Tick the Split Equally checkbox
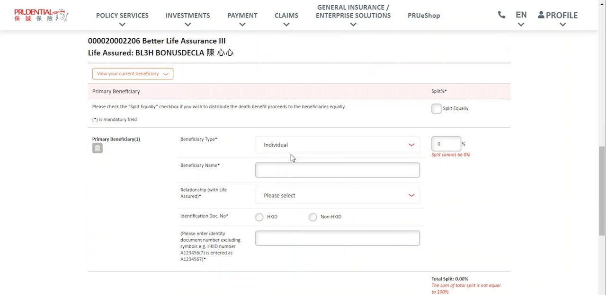Viewport: 606px width, 295px height. tap(436, 109)
